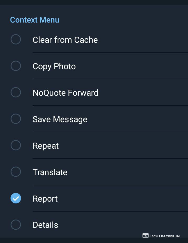
Task: Click the Report text label
Action: tap(45, 199)
